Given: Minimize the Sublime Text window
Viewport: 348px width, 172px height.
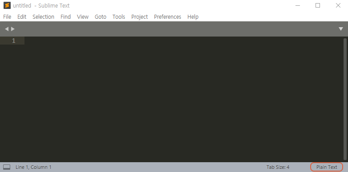Looking at the screenshot, I should [x=298, y=5].
